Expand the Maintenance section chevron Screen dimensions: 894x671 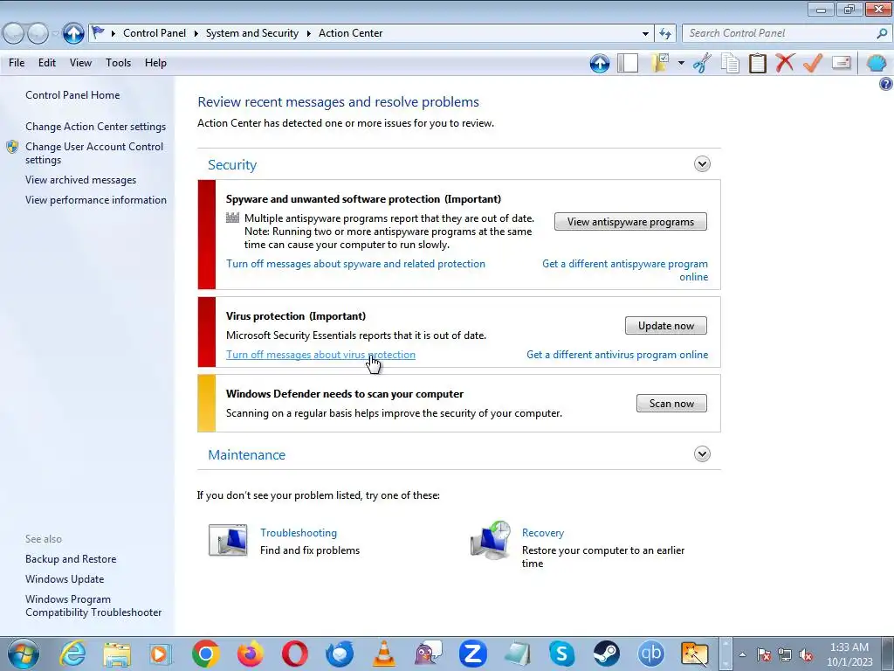pos(702,454)
